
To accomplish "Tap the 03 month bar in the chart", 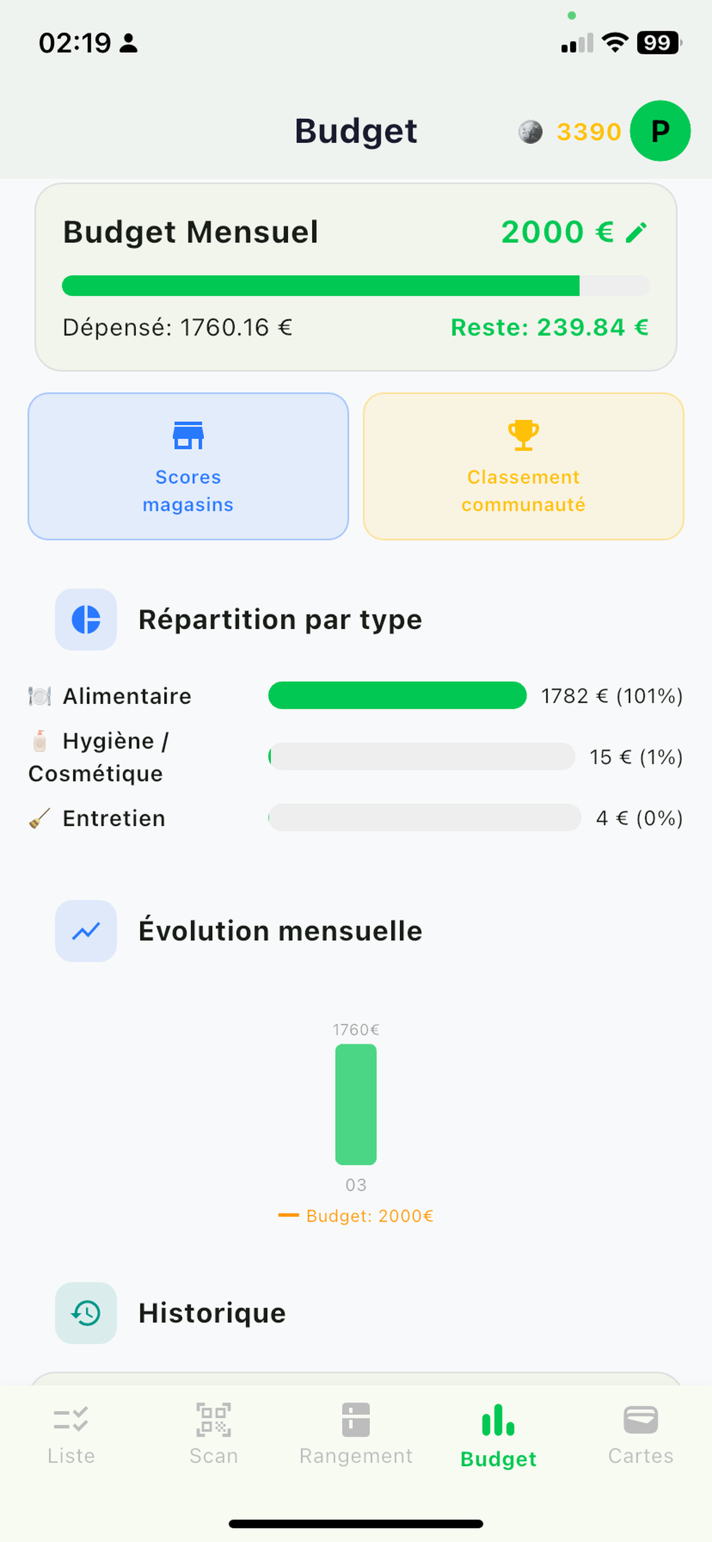I will [x=356, y=1104].
